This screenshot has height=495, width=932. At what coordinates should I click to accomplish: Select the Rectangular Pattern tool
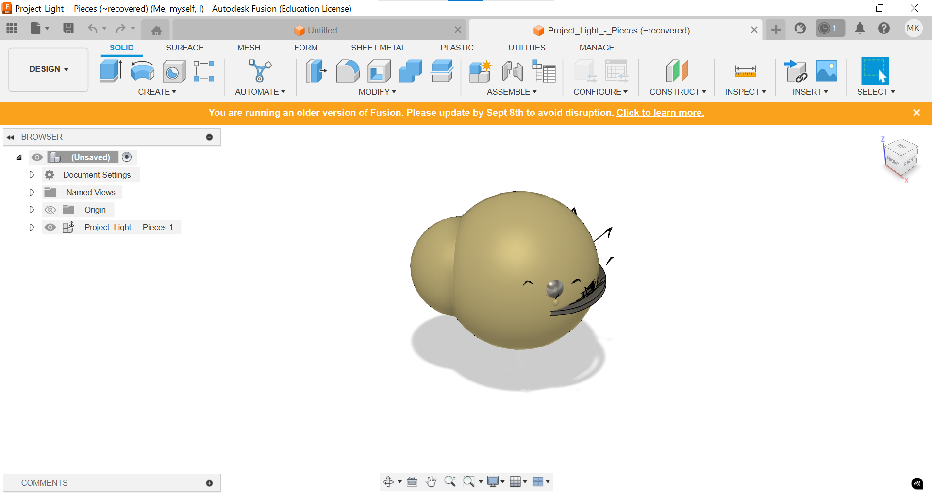(x=204, y=71)
